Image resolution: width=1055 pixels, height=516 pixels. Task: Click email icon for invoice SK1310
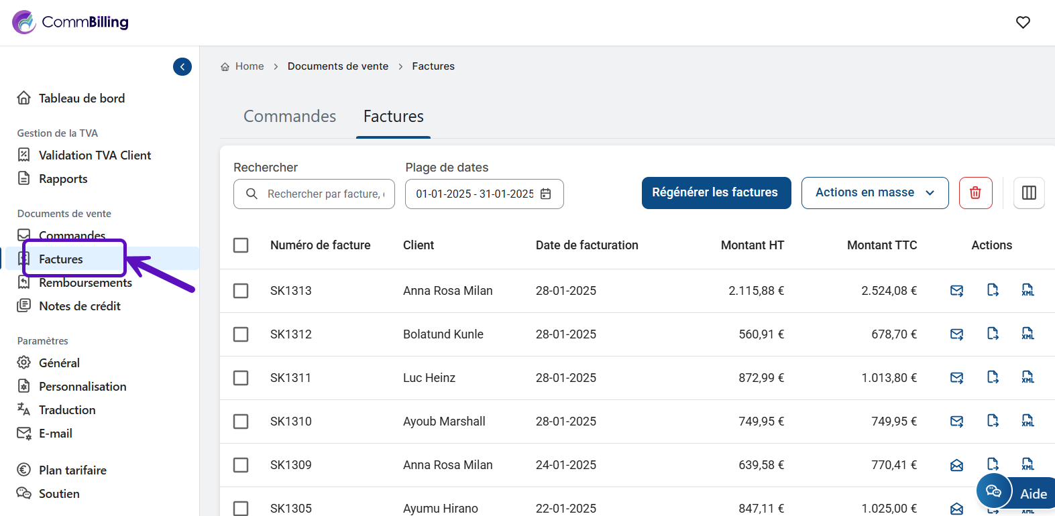tap(957, 422)
